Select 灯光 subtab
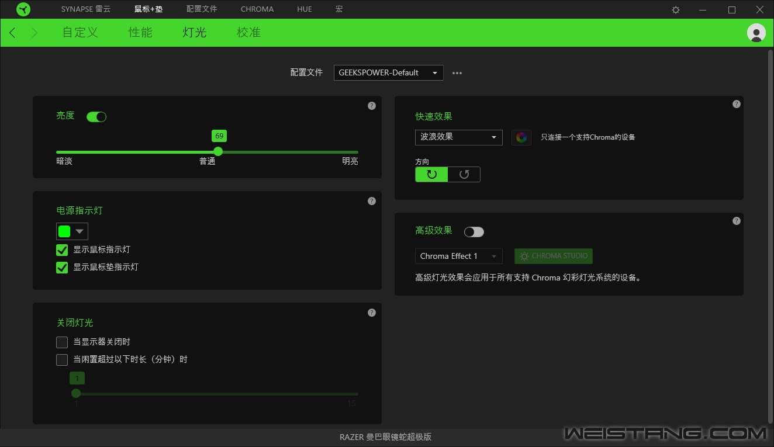 [195, 33]
